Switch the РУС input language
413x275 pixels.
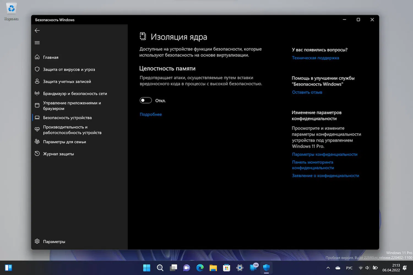[349, 268]
